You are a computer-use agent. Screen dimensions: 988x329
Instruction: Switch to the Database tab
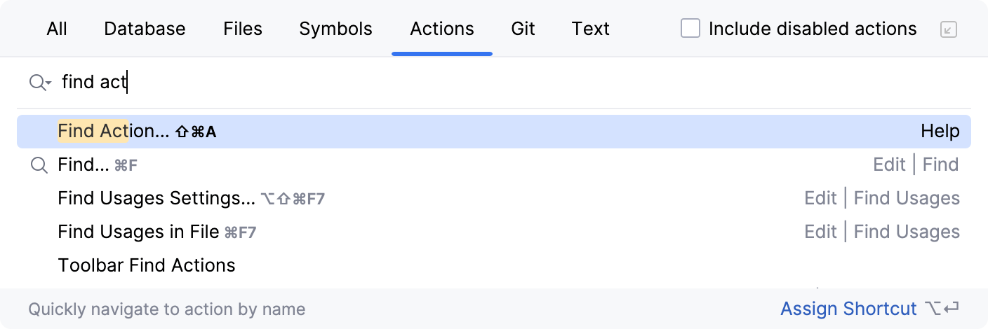145,29
